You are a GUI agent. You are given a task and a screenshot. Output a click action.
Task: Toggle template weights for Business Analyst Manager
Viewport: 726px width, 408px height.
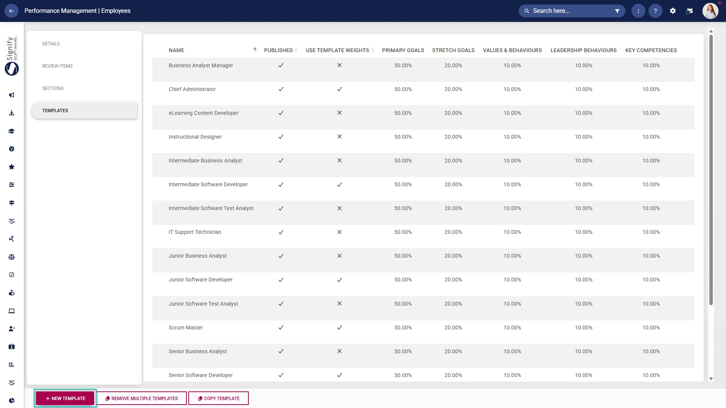click(x=340, y=65)
